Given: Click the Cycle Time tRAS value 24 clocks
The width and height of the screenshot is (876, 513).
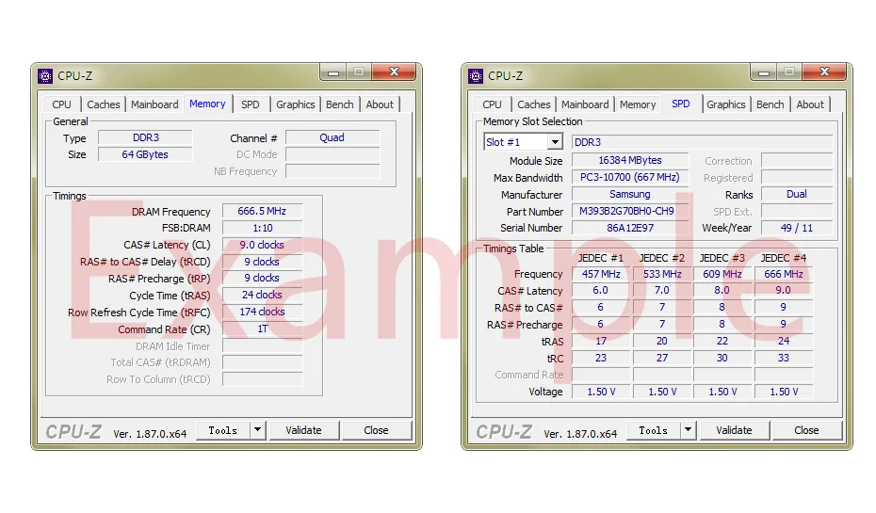Looking at the screenshot, I should pos(262,295).
